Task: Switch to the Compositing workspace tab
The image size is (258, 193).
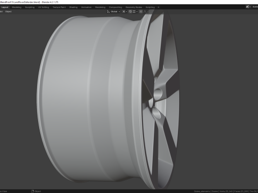Action: [x=116, y=8]
